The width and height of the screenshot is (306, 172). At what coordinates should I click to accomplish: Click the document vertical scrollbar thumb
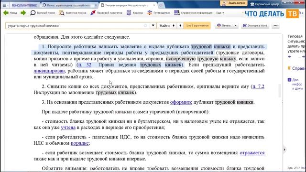tap(280, 90)
